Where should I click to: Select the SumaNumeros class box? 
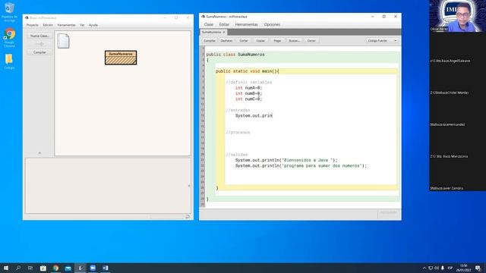coord(121,58)
